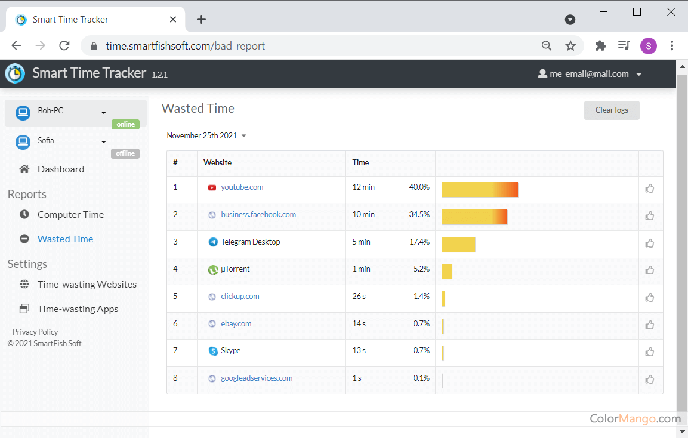Toggle thumbs-up for Telegram Desktop row
This screenshot has height=438, width=688.
tap(650, 243)
